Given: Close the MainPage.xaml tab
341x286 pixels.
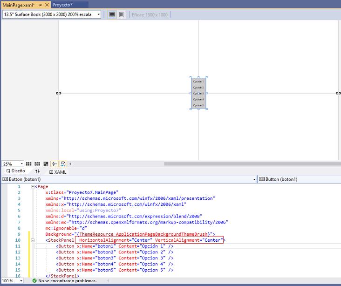Looking at the screenshot, I should 47,5.
